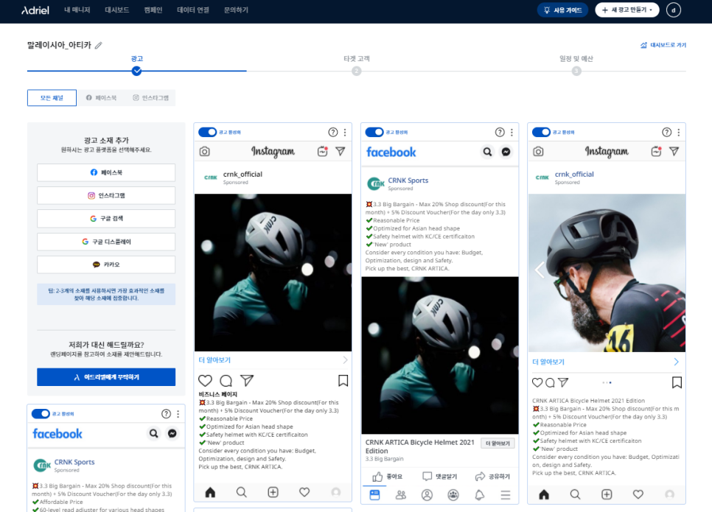Expand 더 알아보기 chevron in first Instagram ad

pos(345,360)
